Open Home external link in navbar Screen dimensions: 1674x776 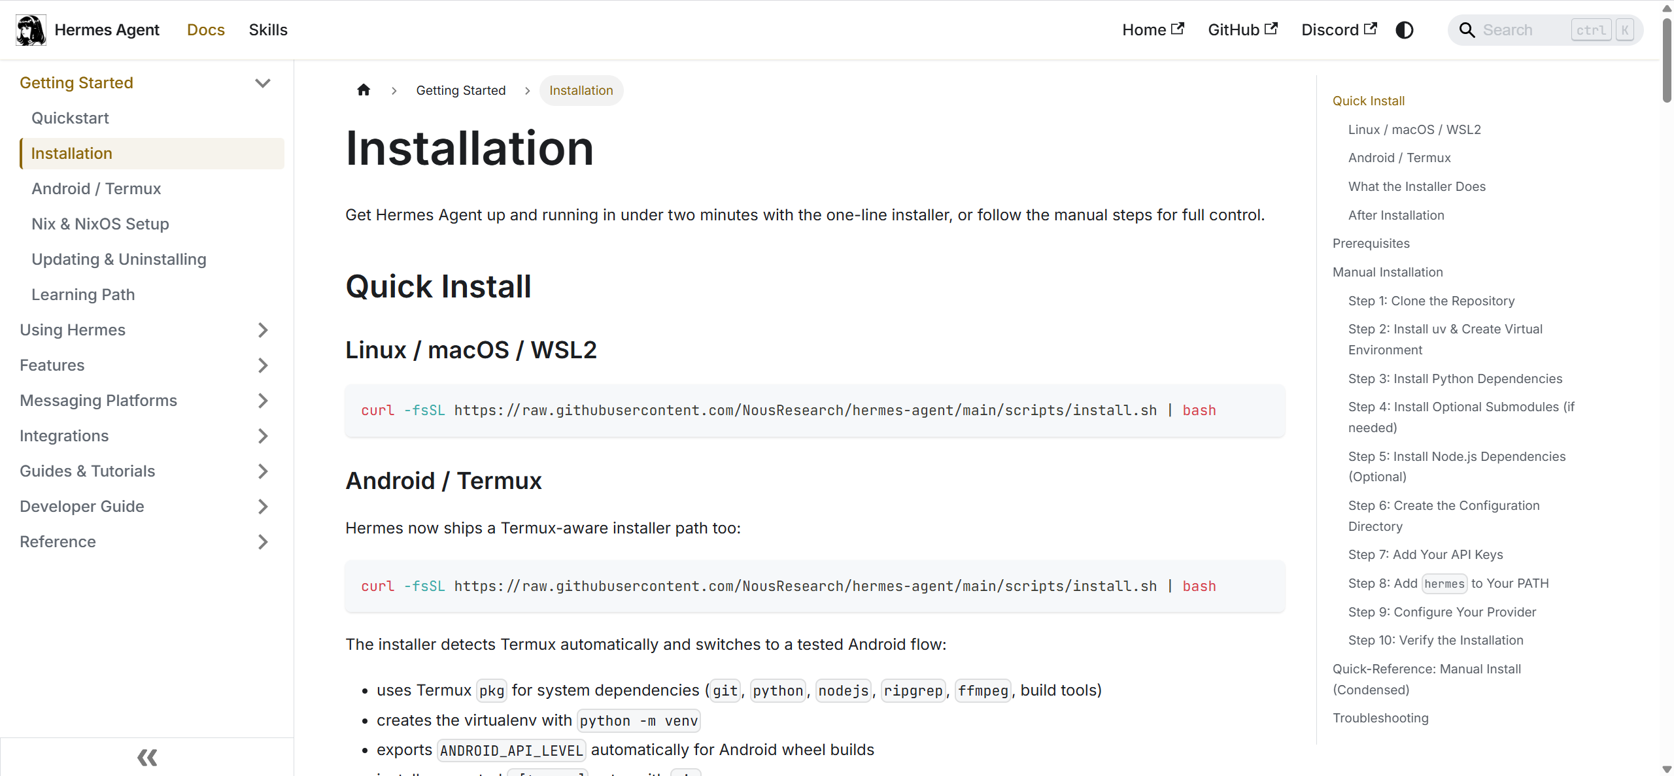pos(1152,30)
